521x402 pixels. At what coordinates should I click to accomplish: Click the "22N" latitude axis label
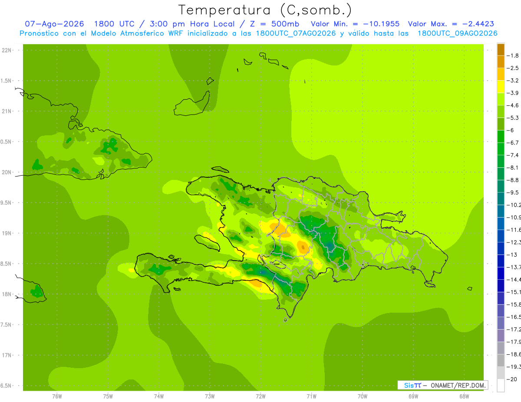pyautogui.click(x=7, y=50)
